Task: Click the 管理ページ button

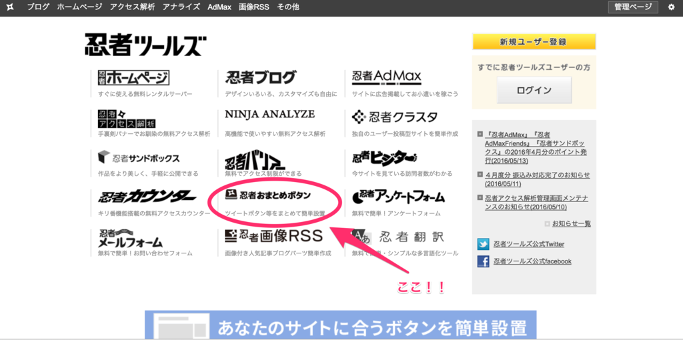Action: (634, 7)
